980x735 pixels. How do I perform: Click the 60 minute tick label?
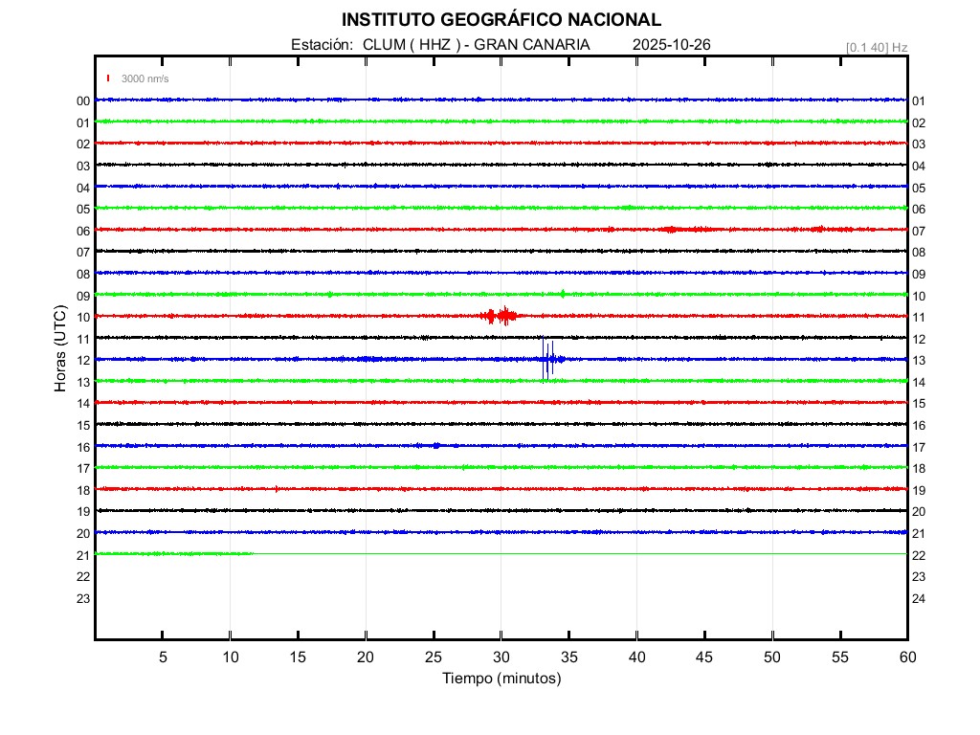pos(906,657)
